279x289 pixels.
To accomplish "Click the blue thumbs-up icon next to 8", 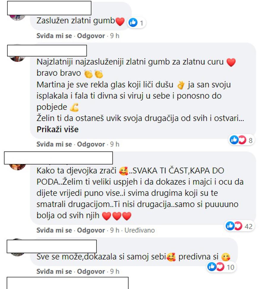I will tap(234, 140).
